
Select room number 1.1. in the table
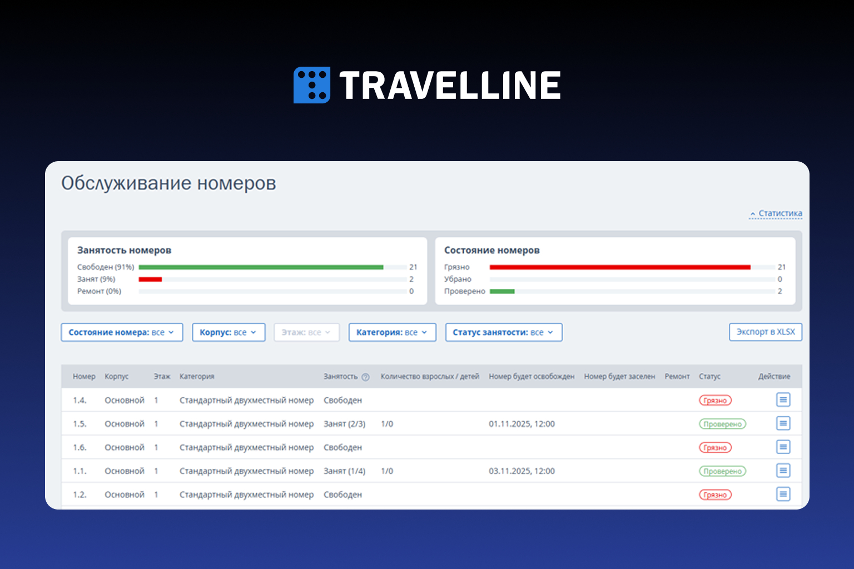click(80, 471)
